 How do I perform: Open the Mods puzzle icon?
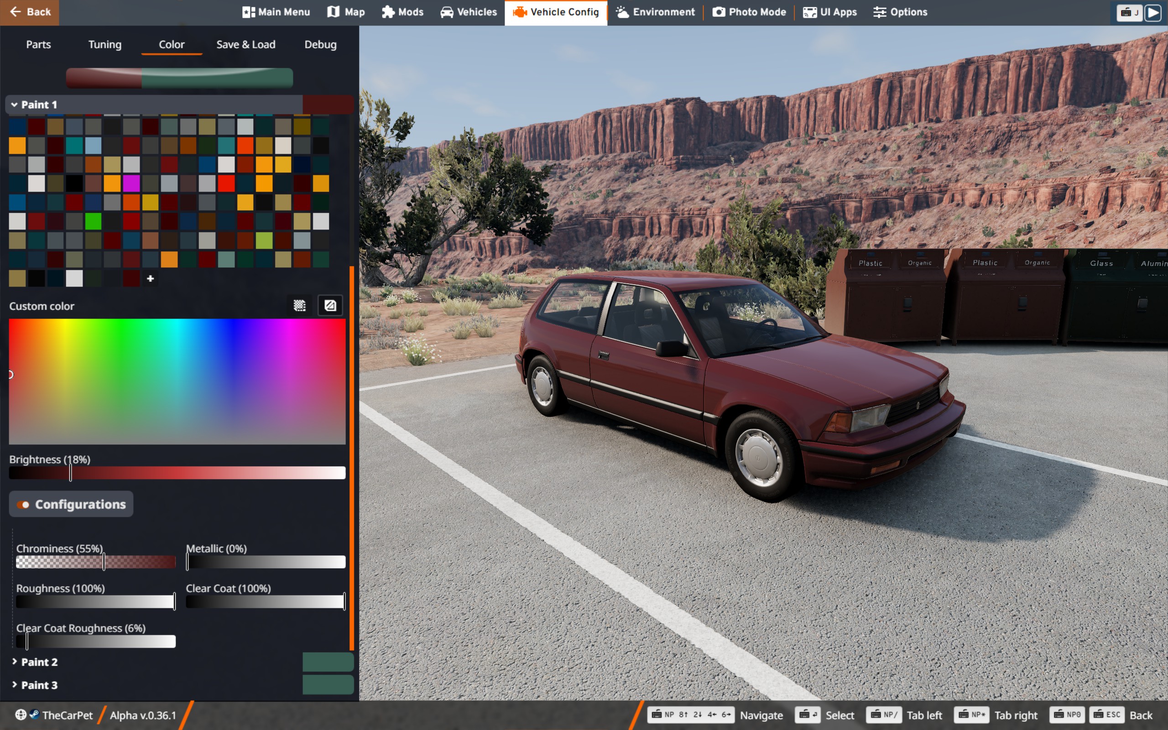coord(388,12)
